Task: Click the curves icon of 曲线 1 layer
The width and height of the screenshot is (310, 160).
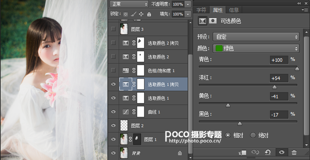Action: tap(126, 112)
